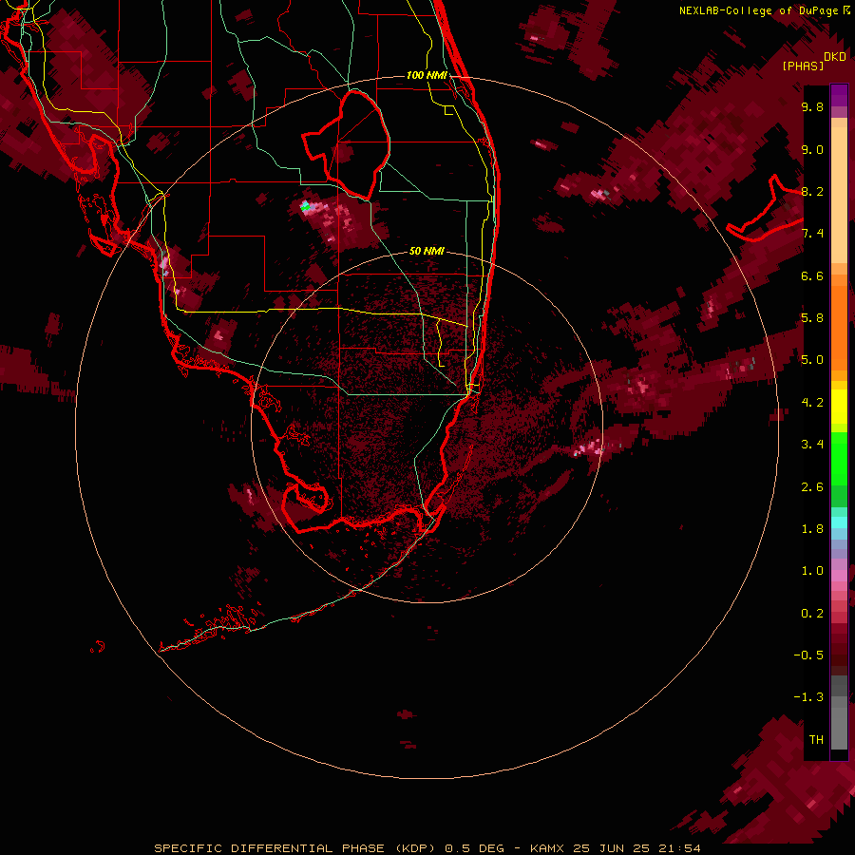Pick the yellow band of the color bar
The image size is (855, 855).
pyautogui.click(x=839, y=407)
